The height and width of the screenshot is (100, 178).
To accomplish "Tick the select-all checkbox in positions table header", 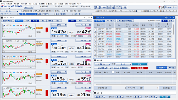I will tap(113, 72).
